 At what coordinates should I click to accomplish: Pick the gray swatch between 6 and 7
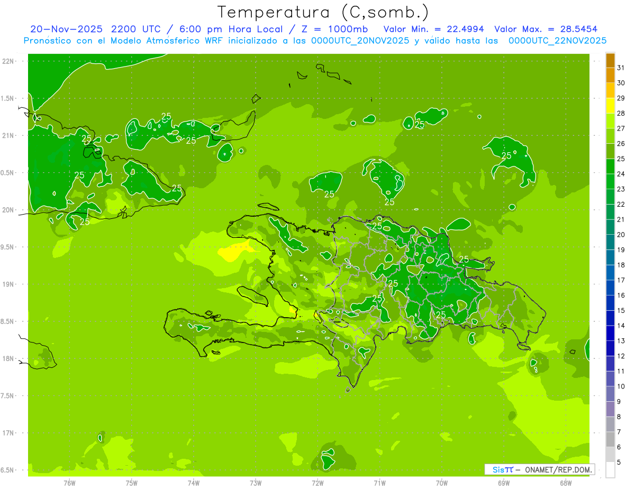[610, 440]
